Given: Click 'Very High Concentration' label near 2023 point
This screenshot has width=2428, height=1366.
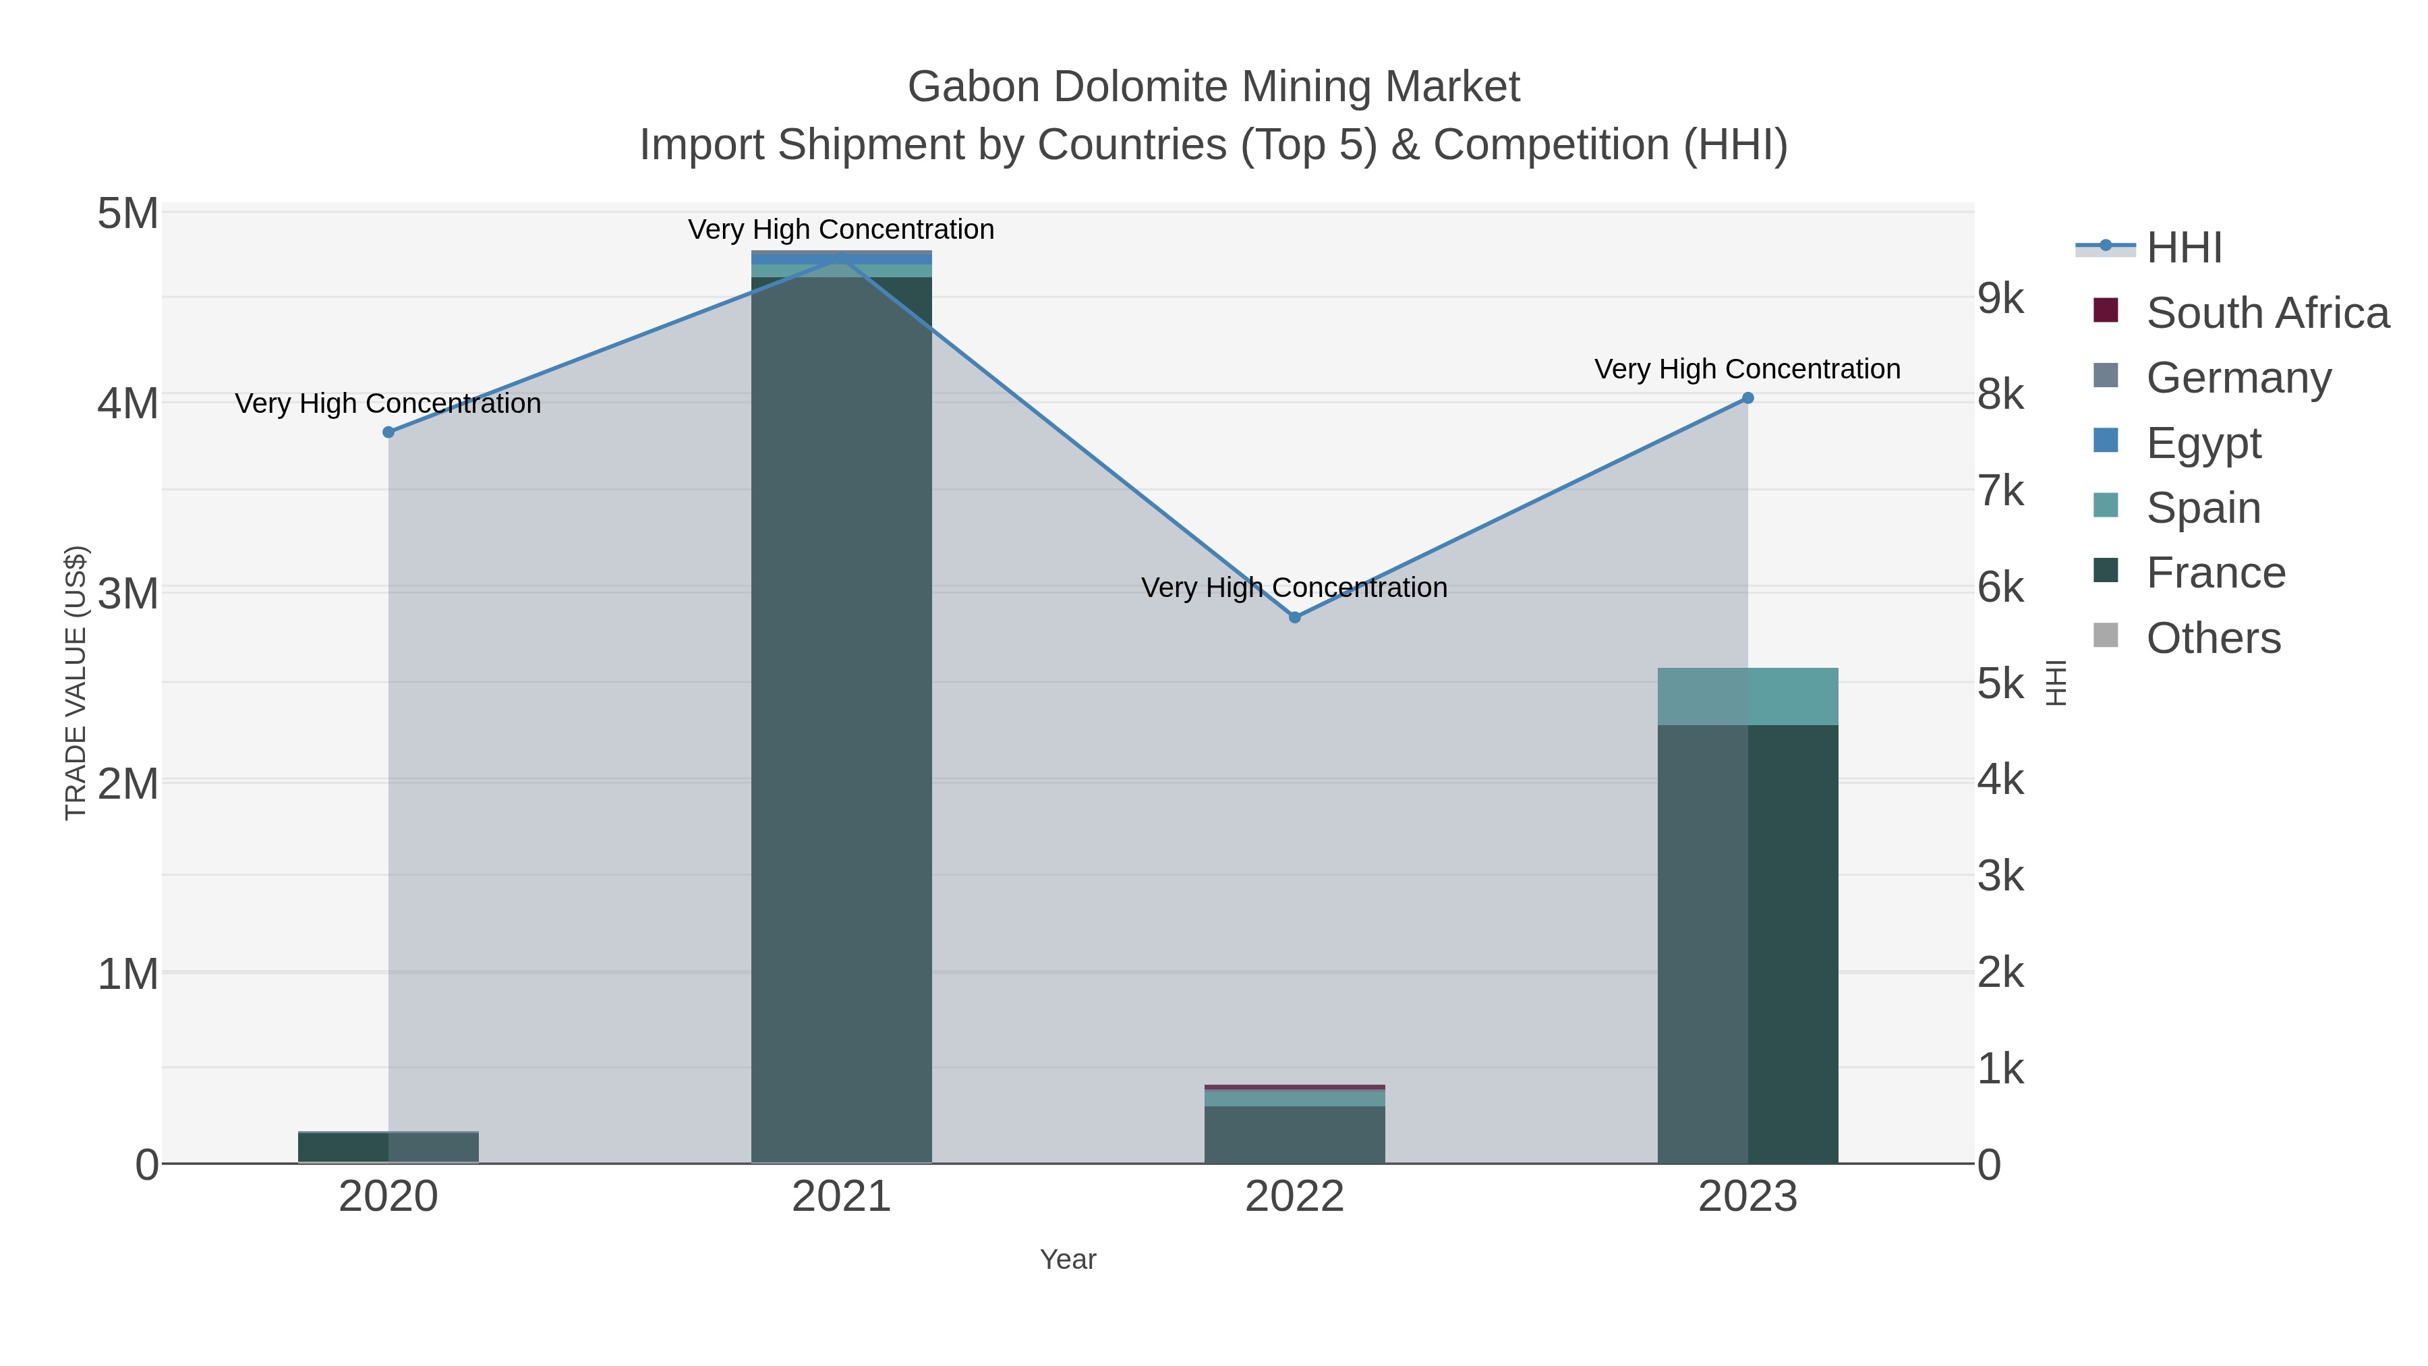Looking at the screenshot, I should coord(1747,368).
